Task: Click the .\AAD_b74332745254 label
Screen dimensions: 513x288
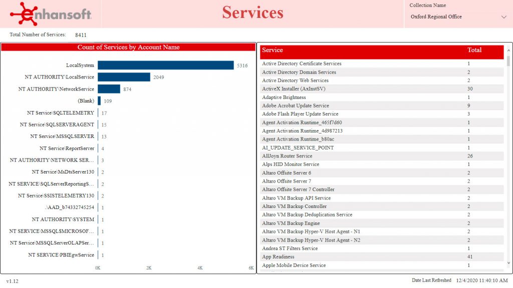Action: (x=70, y=207)
